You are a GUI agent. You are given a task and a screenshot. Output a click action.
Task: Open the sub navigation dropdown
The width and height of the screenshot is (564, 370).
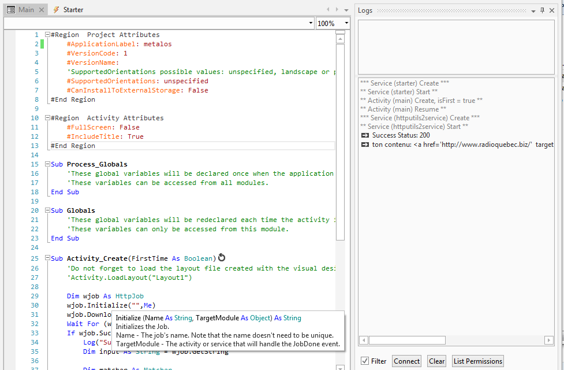click(310, 23)
